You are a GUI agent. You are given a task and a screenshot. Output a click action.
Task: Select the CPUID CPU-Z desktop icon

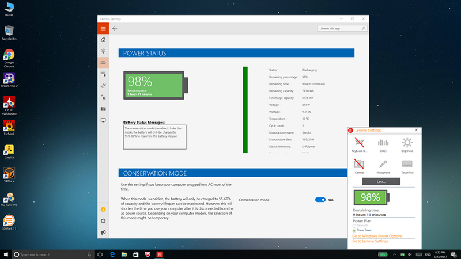(x=9, y=80)
